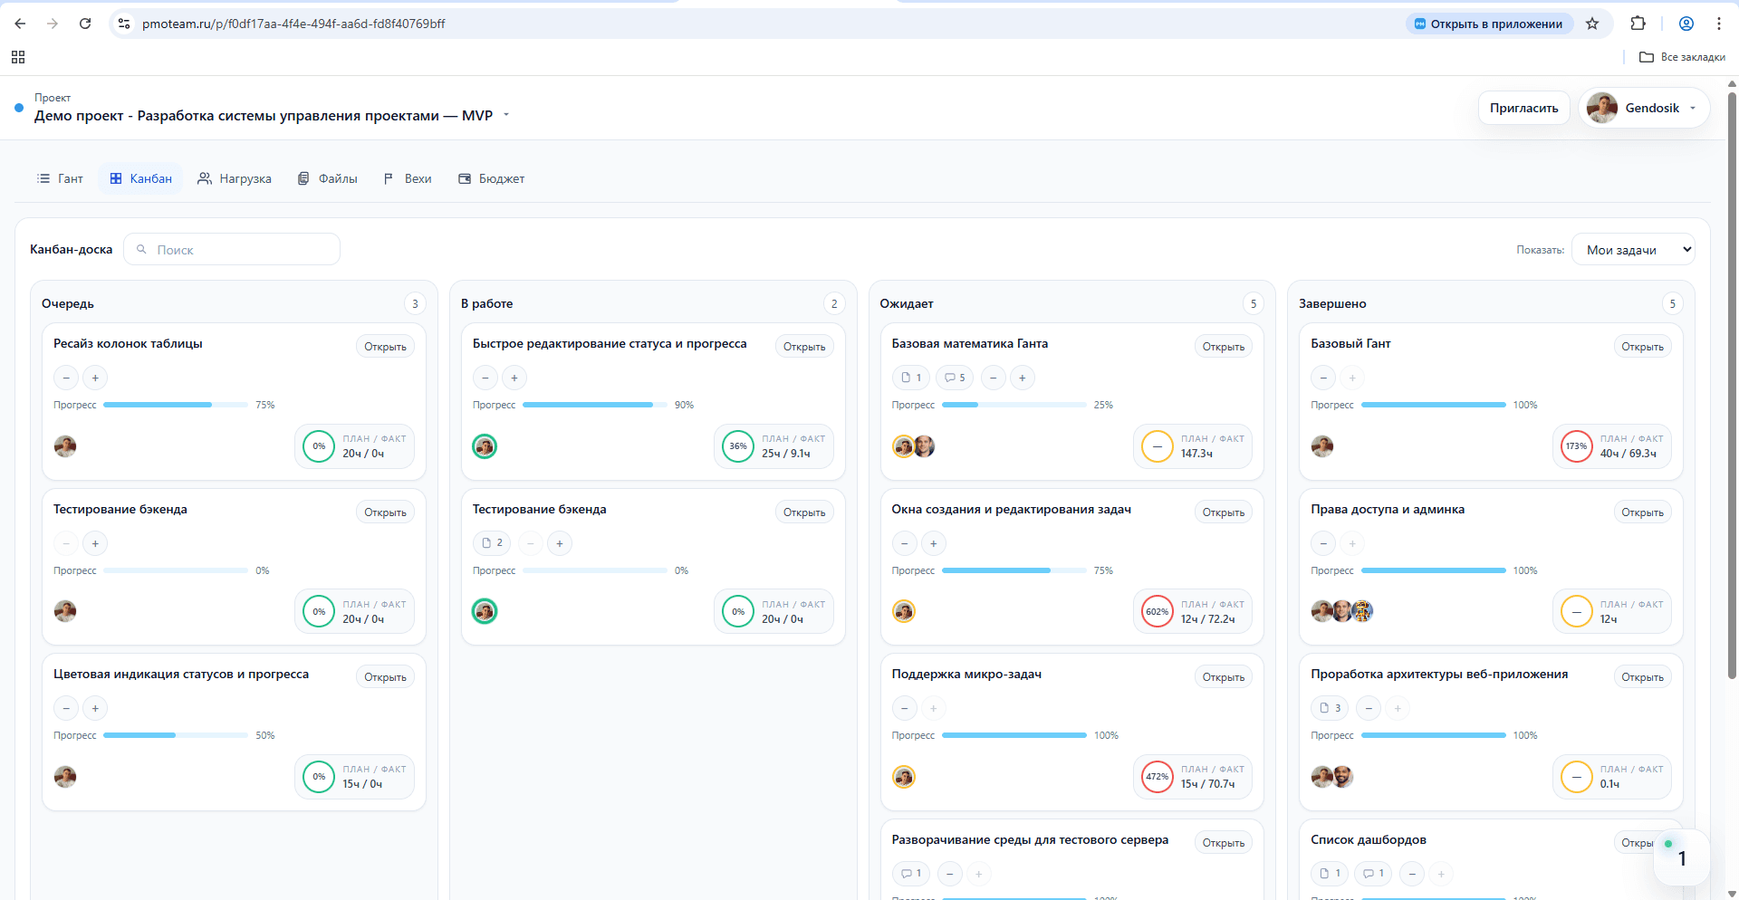Image resolution: width=1739 pixels, height=900 pixels.
Task: Open the Бюджет section icon
Action: tap(464, 178)
